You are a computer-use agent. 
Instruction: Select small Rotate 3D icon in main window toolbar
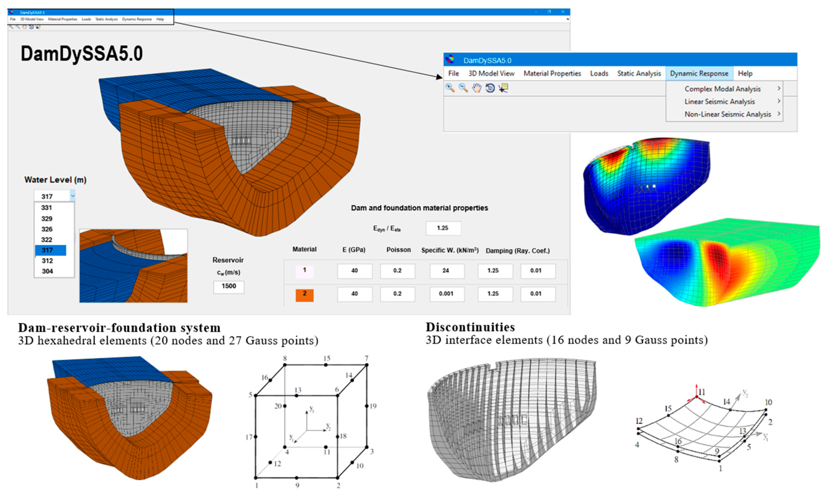tap(31, 27)
